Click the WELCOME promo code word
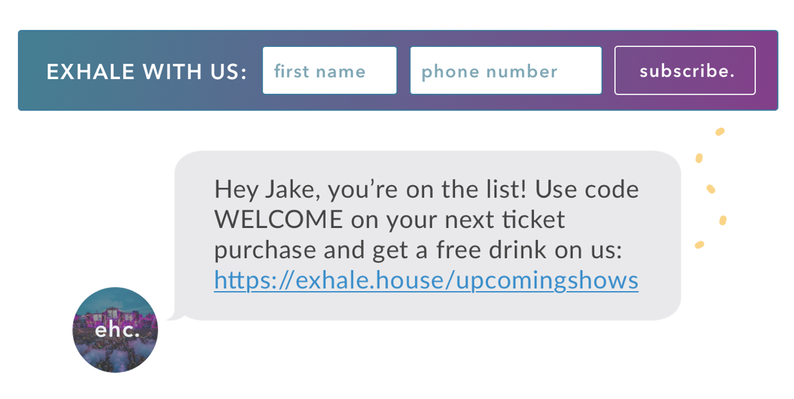This screenshot has height=399, width=794. pos(279,220)
